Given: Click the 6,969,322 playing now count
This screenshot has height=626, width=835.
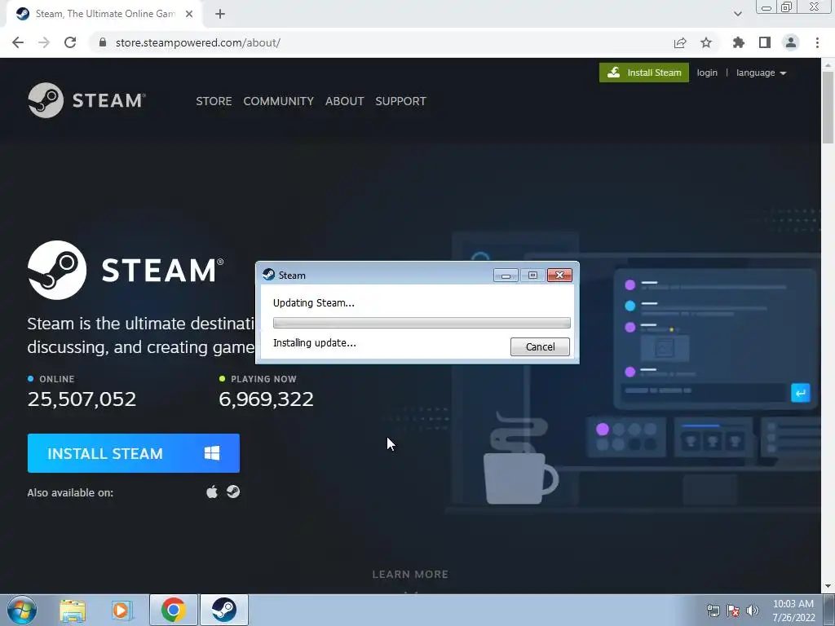Looking at the screenshot, I should 267,399.
